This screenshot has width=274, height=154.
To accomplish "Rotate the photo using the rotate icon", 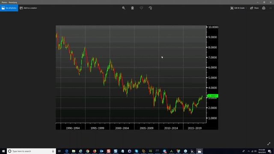I will (150, 8).
